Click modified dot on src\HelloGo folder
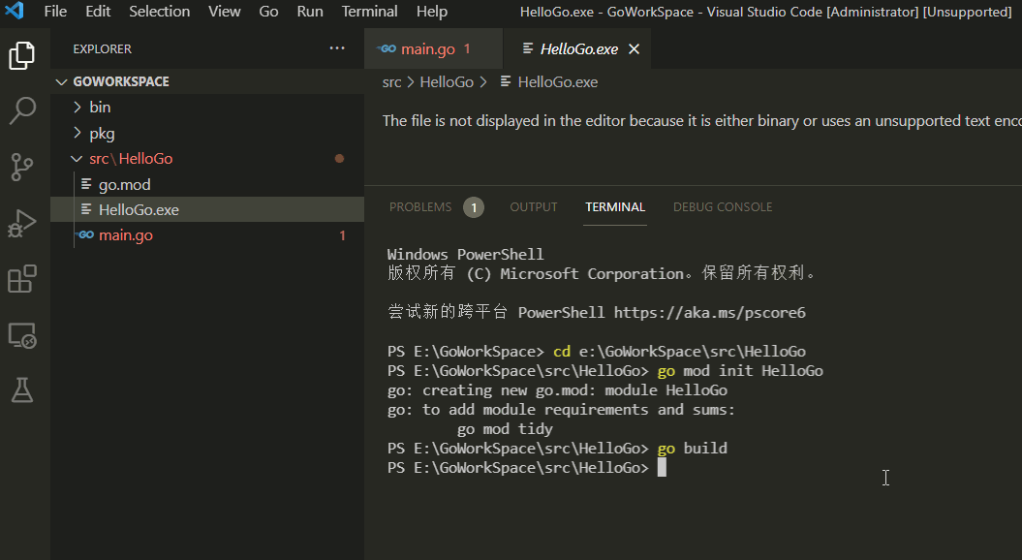The height and width of the screenshot is (560, 1022). pos(339,159)
